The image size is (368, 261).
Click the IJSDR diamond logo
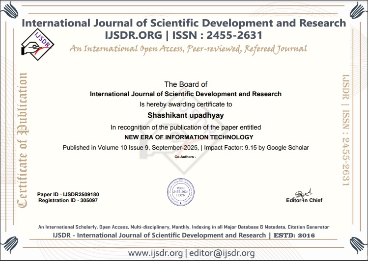[x=37, y=45]
